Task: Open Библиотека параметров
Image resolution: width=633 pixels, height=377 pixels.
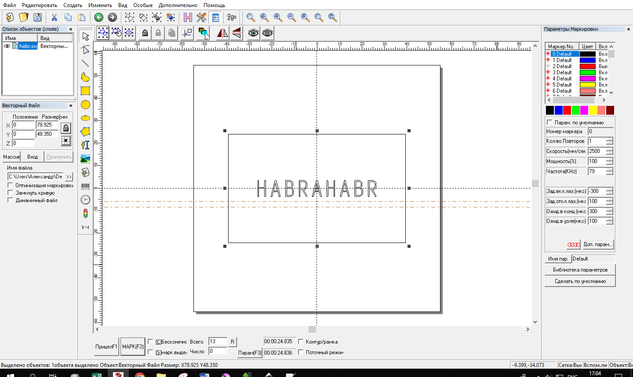Action: click(x=580, y=270)
